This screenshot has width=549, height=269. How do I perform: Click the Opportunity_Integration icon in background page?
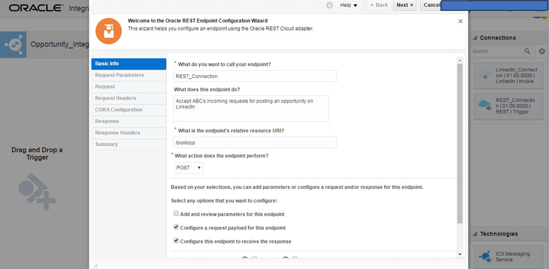[x=13, y=45]
